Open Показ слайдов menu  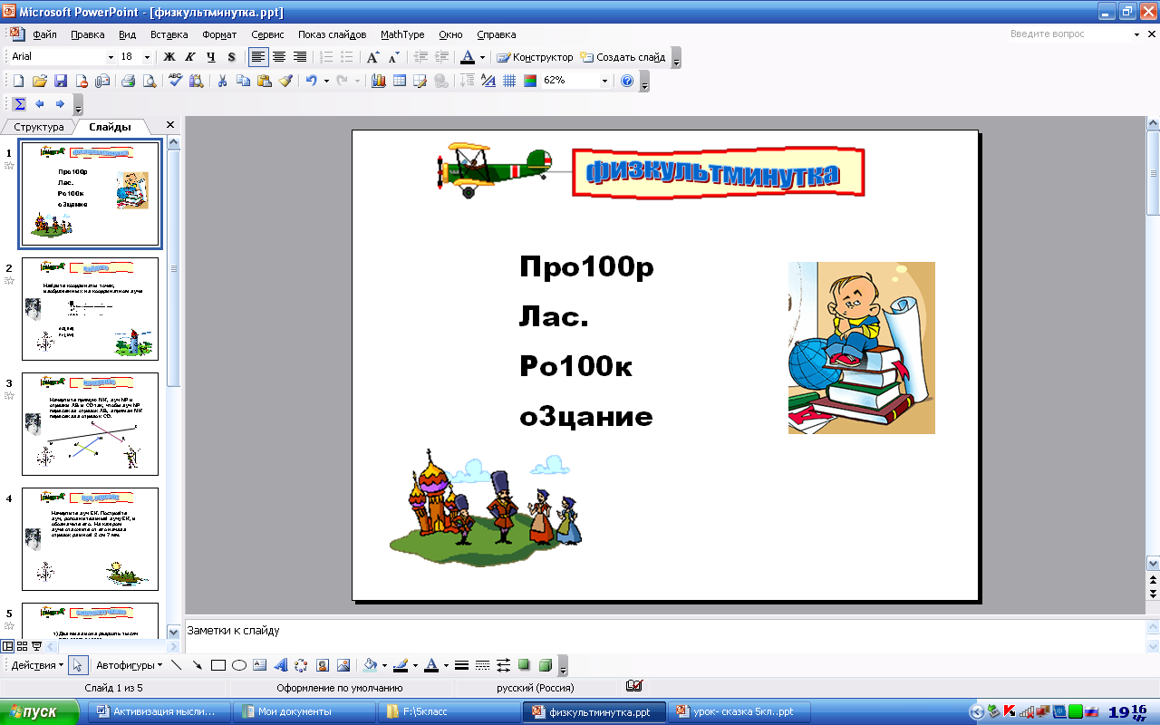tap(332, 34)
